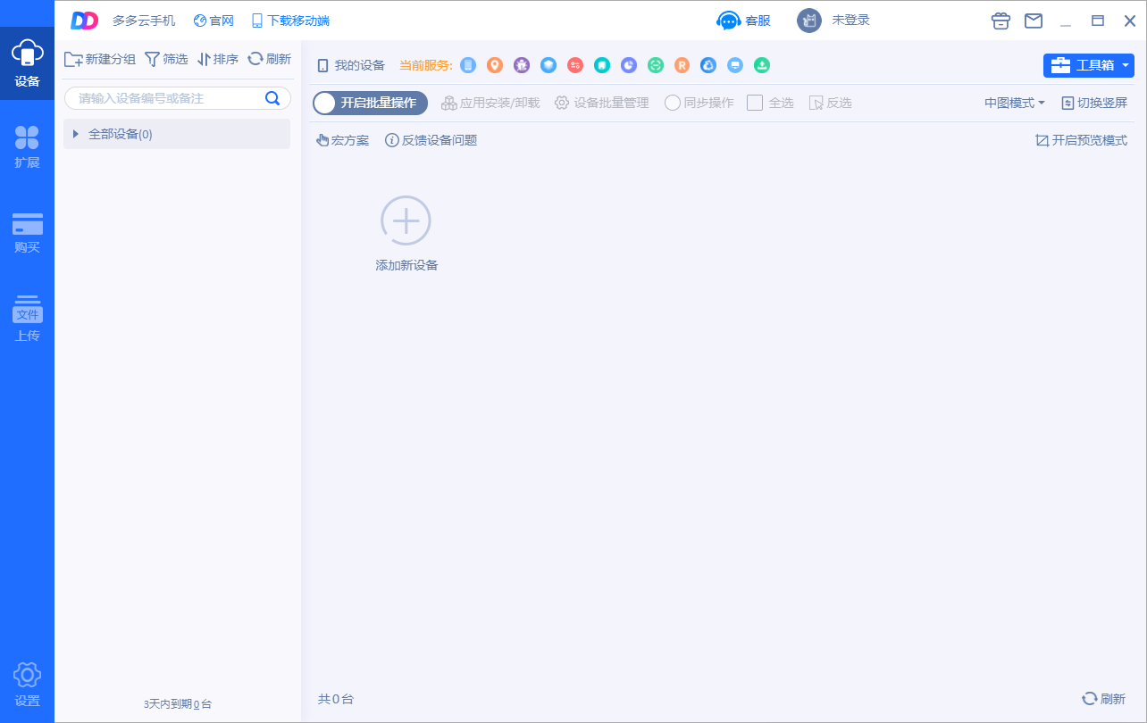Switch to the 扩展 sidebar section

click(27, 147)
